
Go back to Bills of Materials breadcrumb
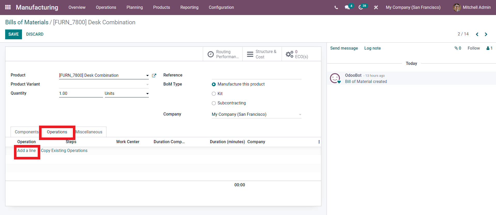[27, 22]
